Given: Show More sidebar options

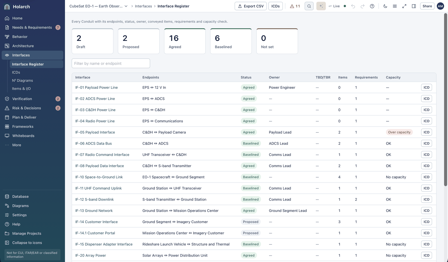Looking at the screenshot, I should click(x=32, y=145).
